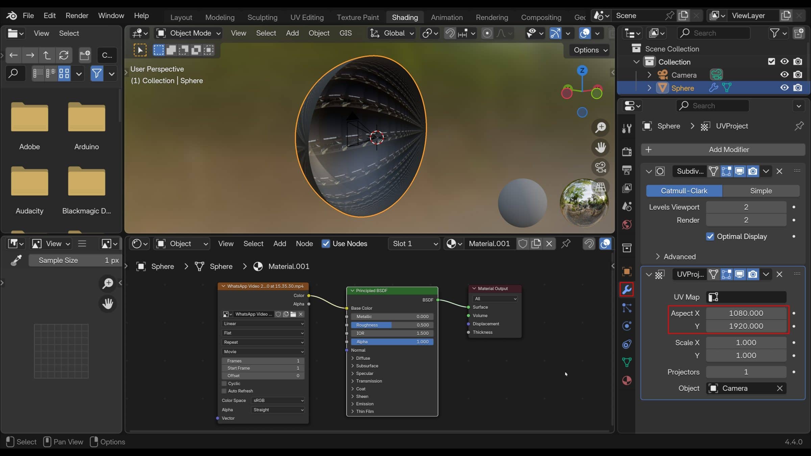This screenshot has width=811, height=456.
Task: Toggle Cyclic checkbox in image node
Action: point(224,383)
